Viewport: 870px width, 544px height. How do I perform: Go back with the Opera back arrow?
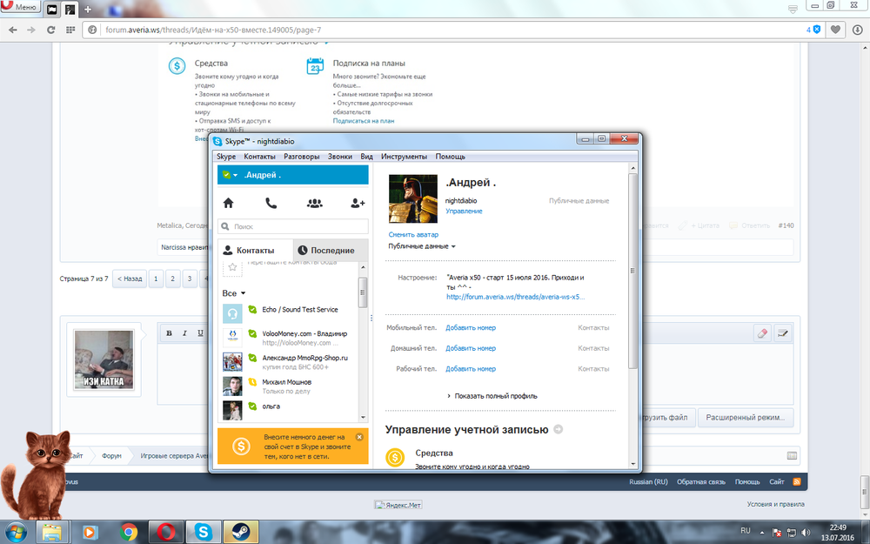(13, 30)
